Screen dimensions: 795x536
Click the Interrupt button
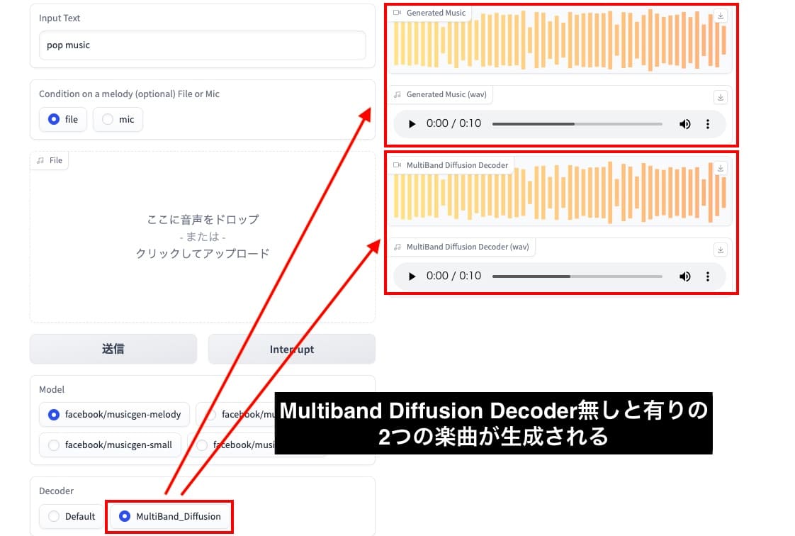coord(291,348)
